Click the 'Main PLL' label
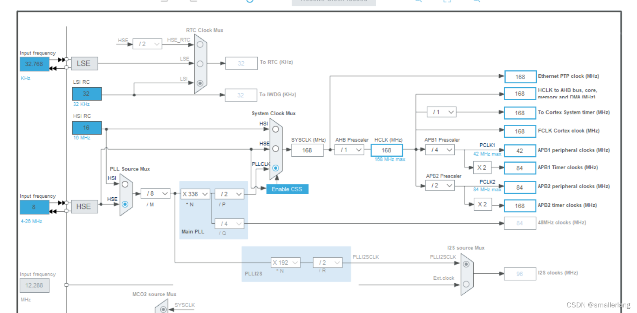The width and height of the screenshot is (637, 313). pos(193,232)
